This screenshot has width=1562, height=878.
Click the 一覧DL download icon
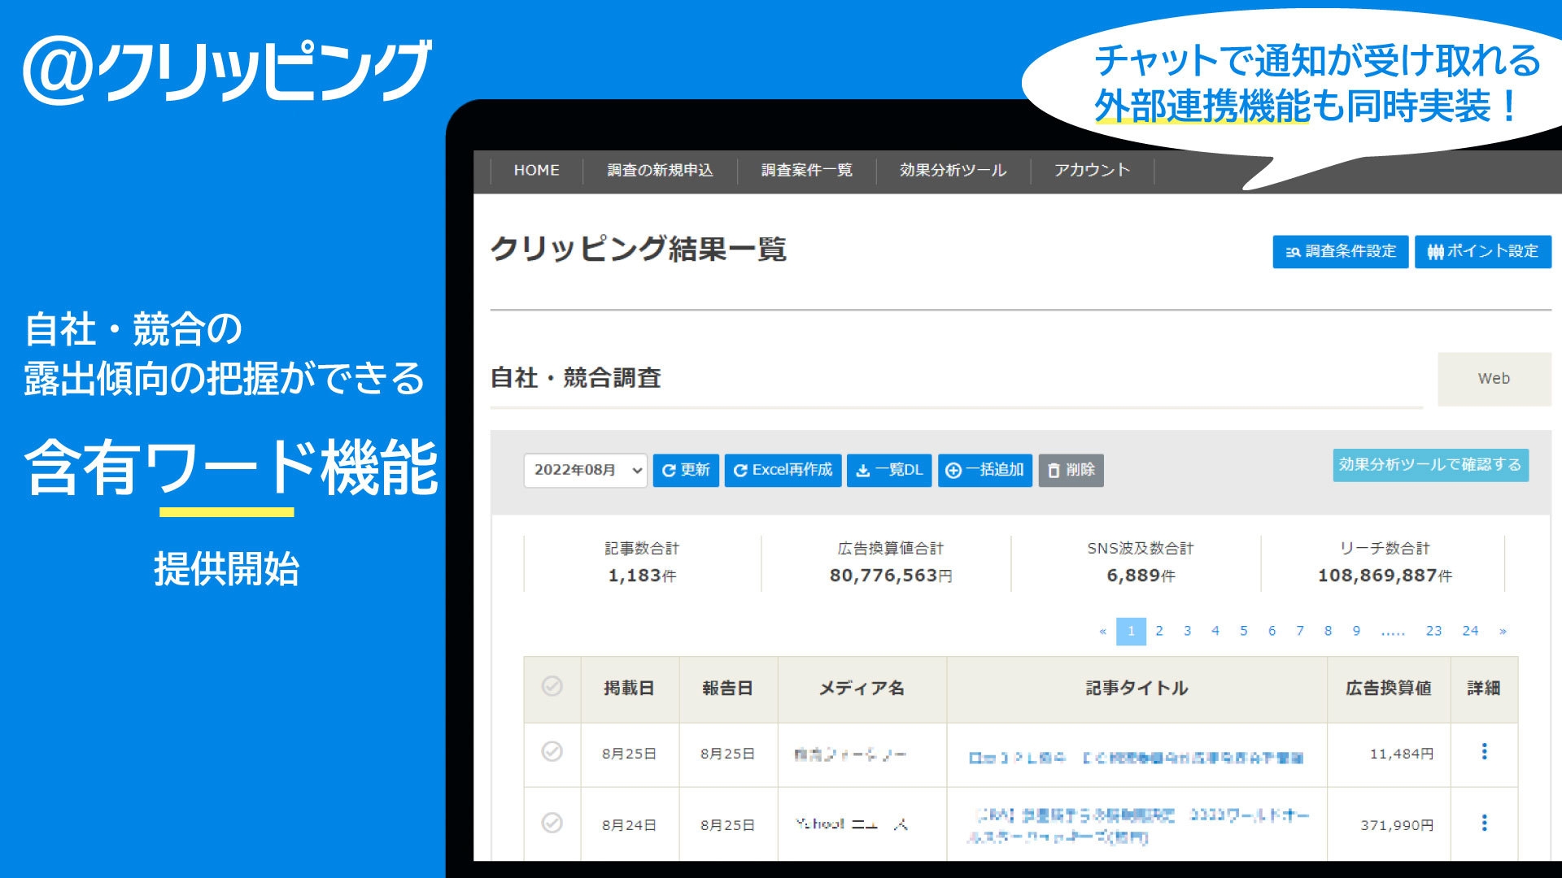861,470
